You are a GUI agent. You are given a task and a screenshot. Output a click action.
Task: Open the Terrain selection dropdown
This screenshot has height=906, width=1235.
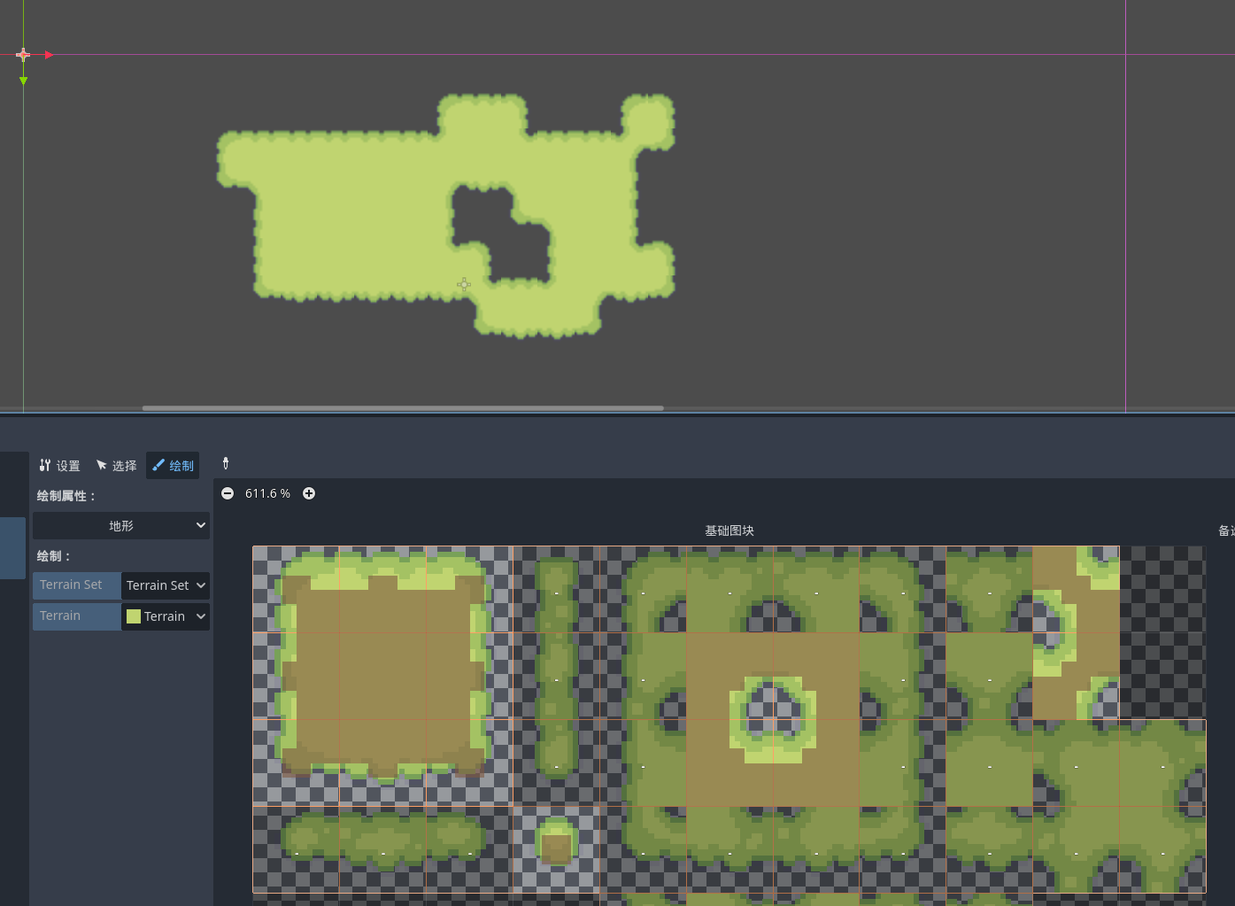pos(166,616)
